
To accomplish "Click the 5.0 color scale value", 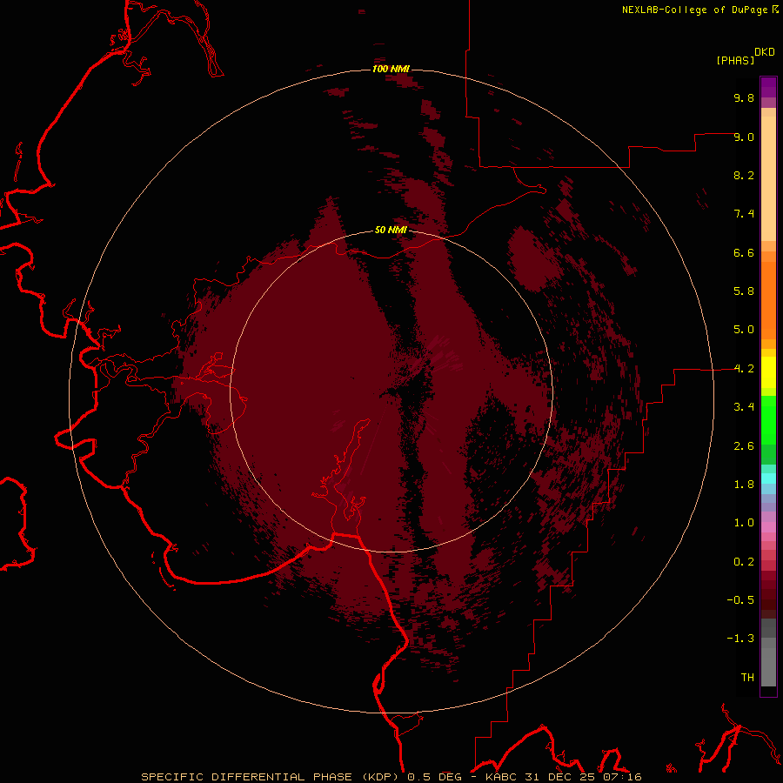I will pos(744,330).
